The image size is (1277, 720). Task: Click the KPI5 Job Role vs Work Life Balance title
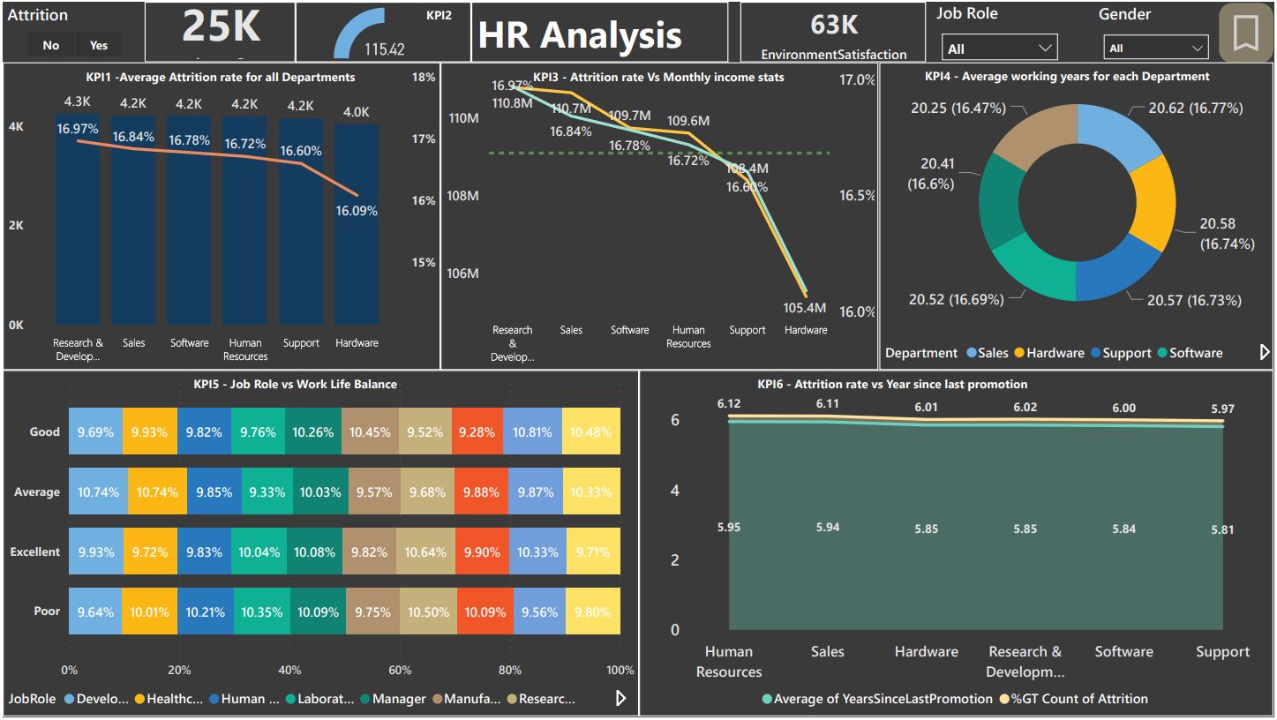(295, 384)
